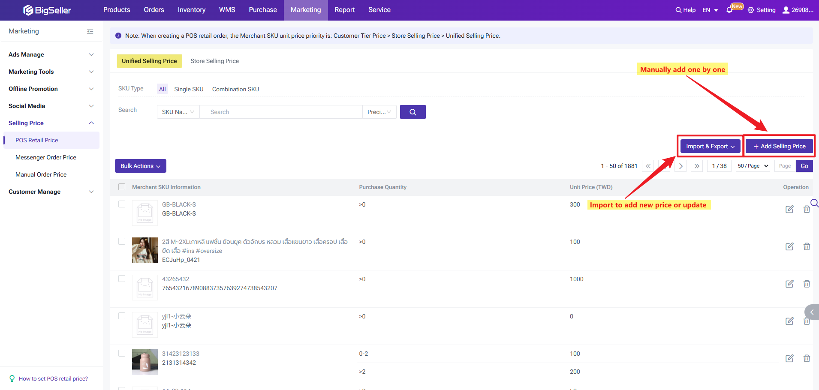Switch to the Store Selling Price tab
Image resolution: width=819 pixels, height=390 pixels.
[214, 61]
